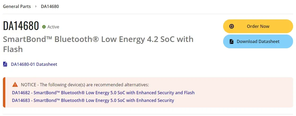Viewport: 296px width, 116px height.
Task: Click the large DA14680 page heading
Action: tap(21, 26)
